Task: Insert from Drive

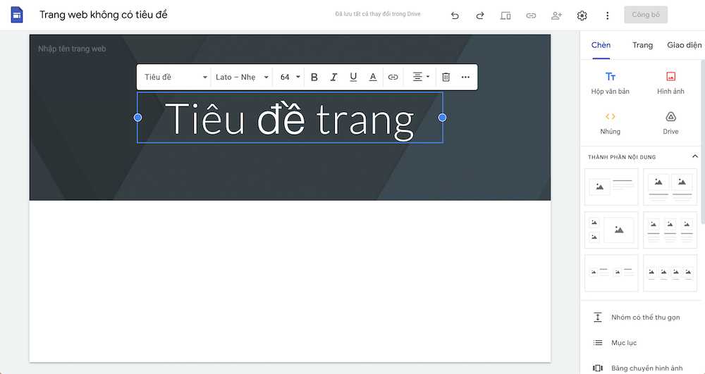Action: 670,123
